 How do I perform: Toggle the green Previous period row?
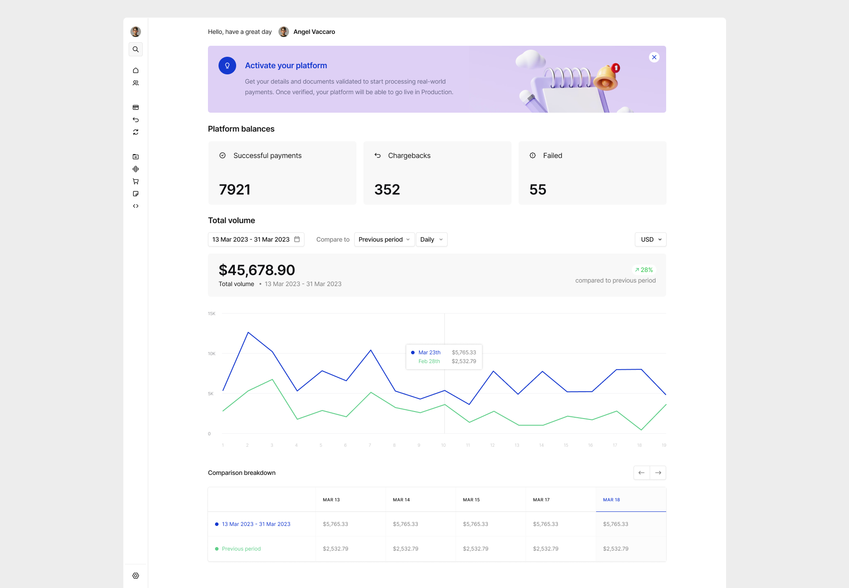tap(217, 549)
